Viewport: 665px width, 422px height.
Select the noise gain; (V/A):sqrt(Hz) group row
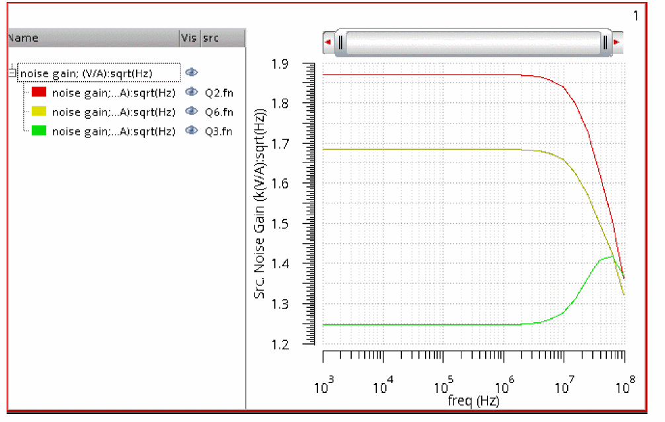(98, 73)
